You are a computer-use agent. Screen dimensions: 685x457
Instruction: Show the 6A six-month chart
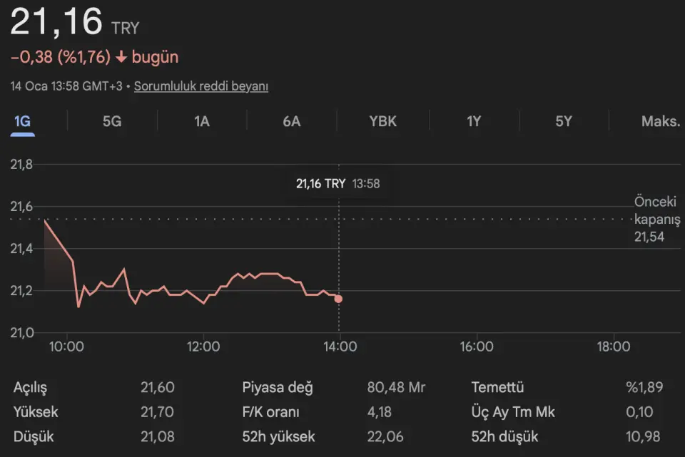(292, 121)
